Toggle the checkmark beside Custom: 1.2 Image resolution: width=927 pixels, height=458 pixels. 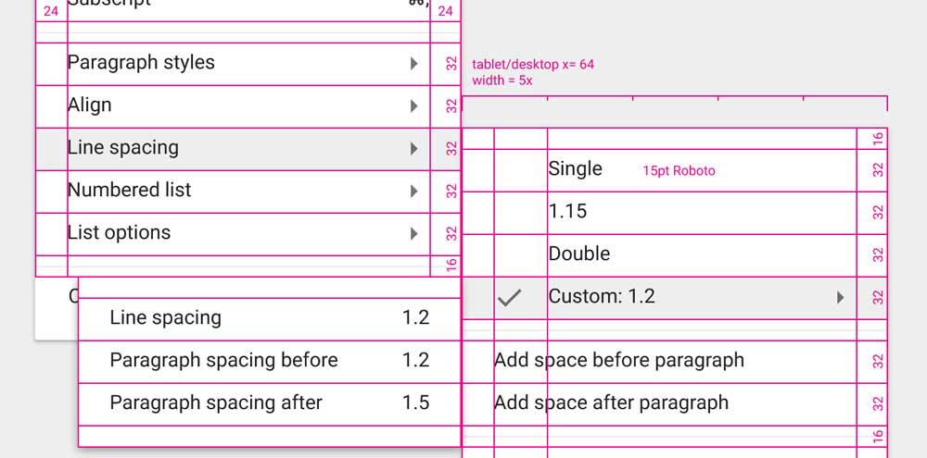pos(509,298)
